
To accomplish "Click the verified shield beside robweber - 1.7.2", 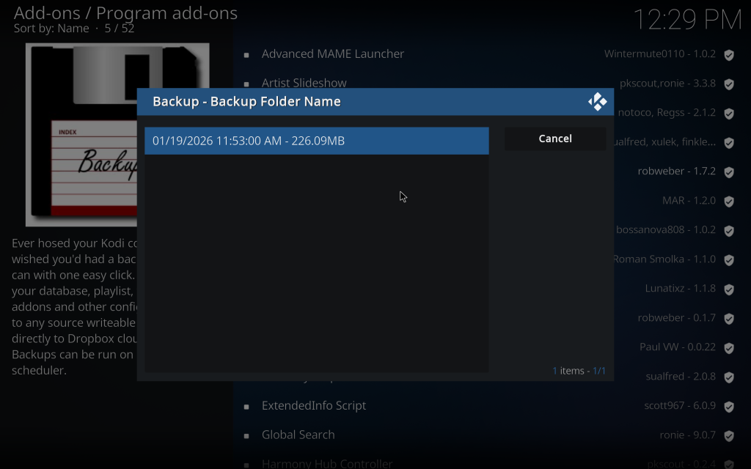I will tap(729, 172).
